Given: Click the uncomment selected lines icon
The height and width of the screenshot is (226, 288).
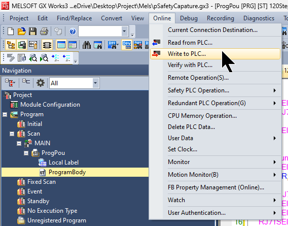Looking at the screenshot, I should (x=66, y=58).
